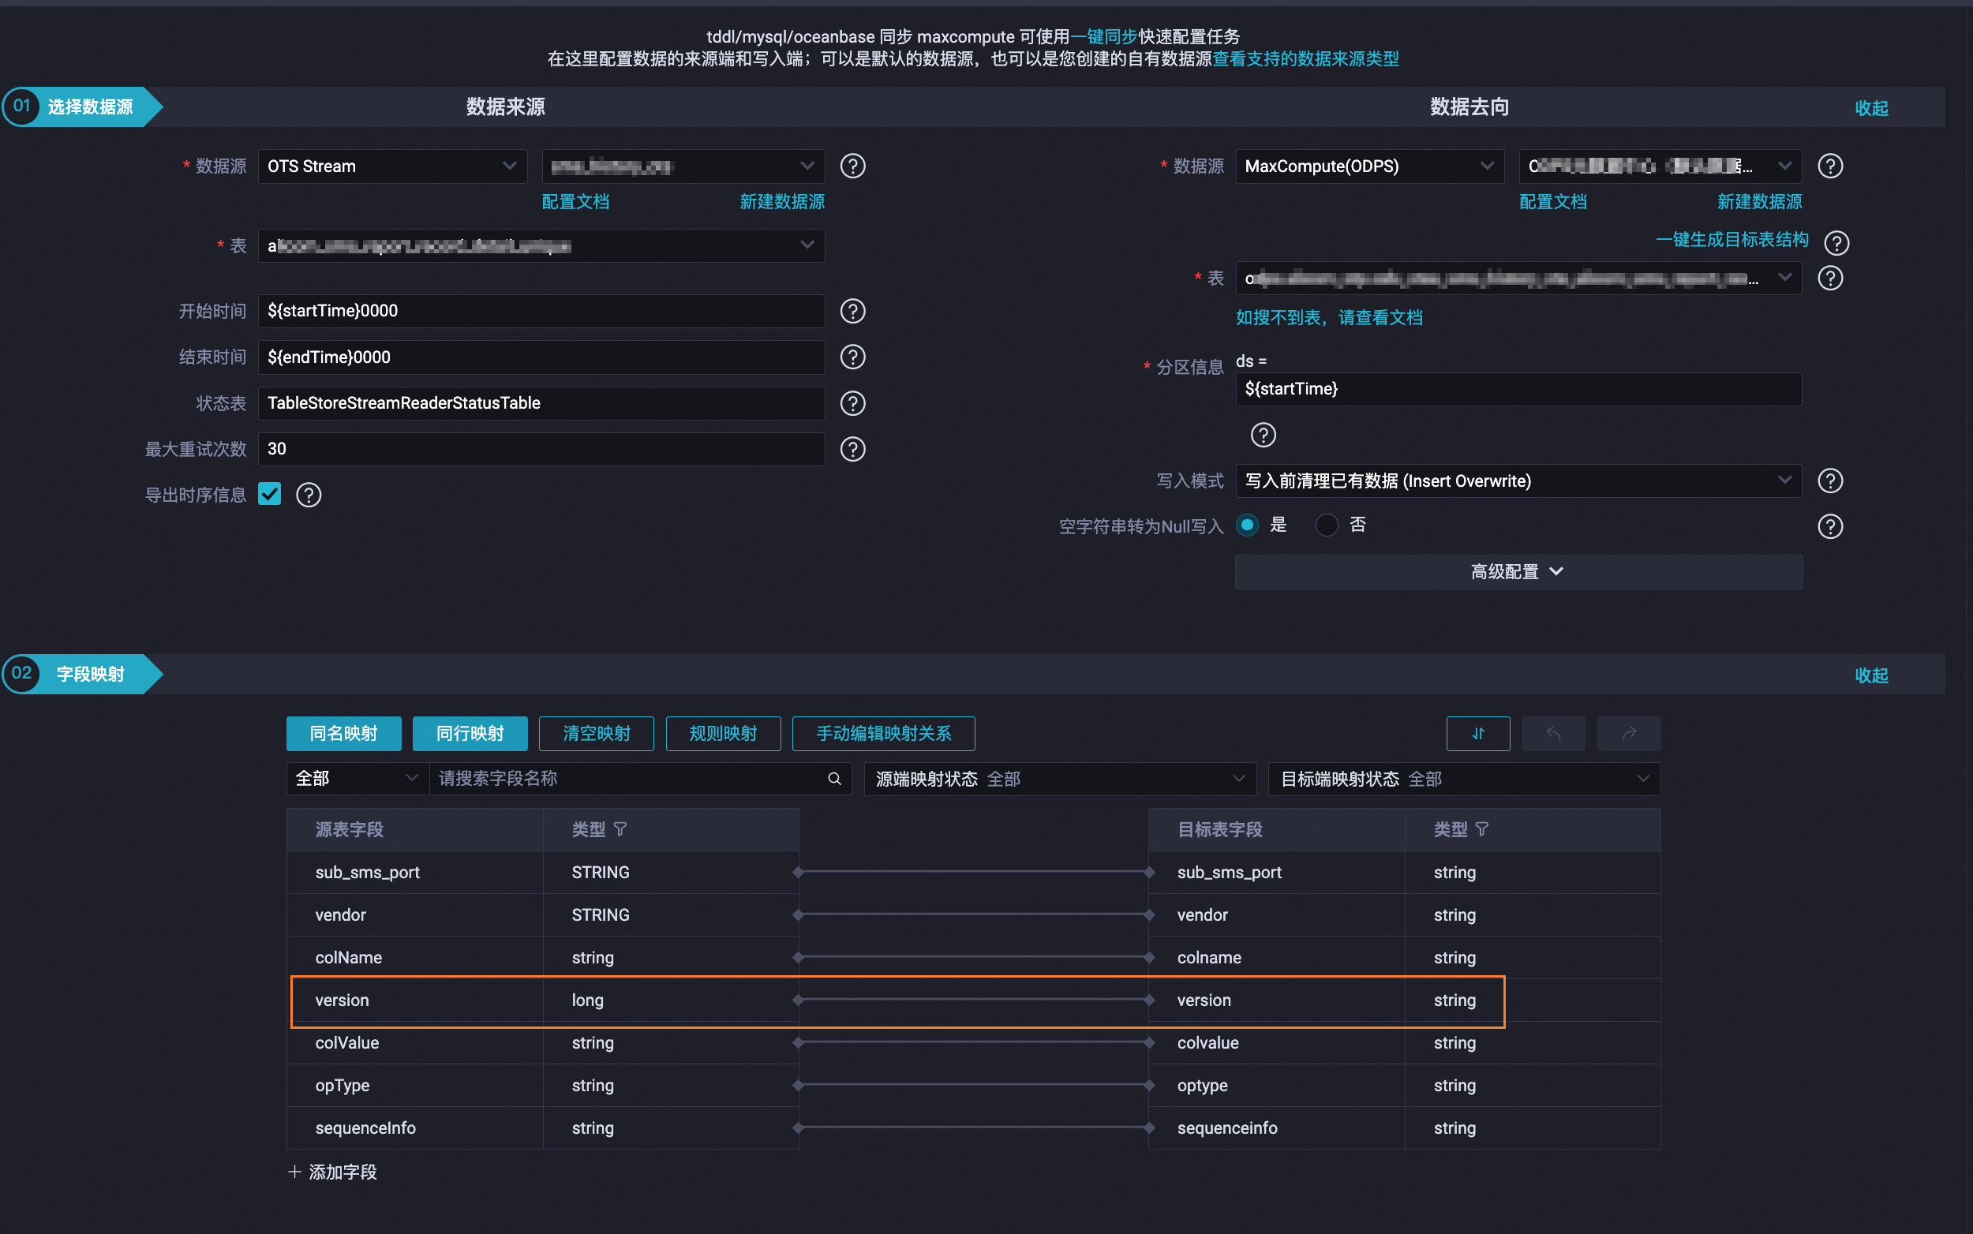Click the 同行映射 mapping tab

pyautogui.click(x=470, y=733)
